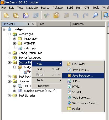The height and width of the screenshot is (120, 109).
Task: Minimize the Projects panel using its slide icon
Action: coord(29,24)
